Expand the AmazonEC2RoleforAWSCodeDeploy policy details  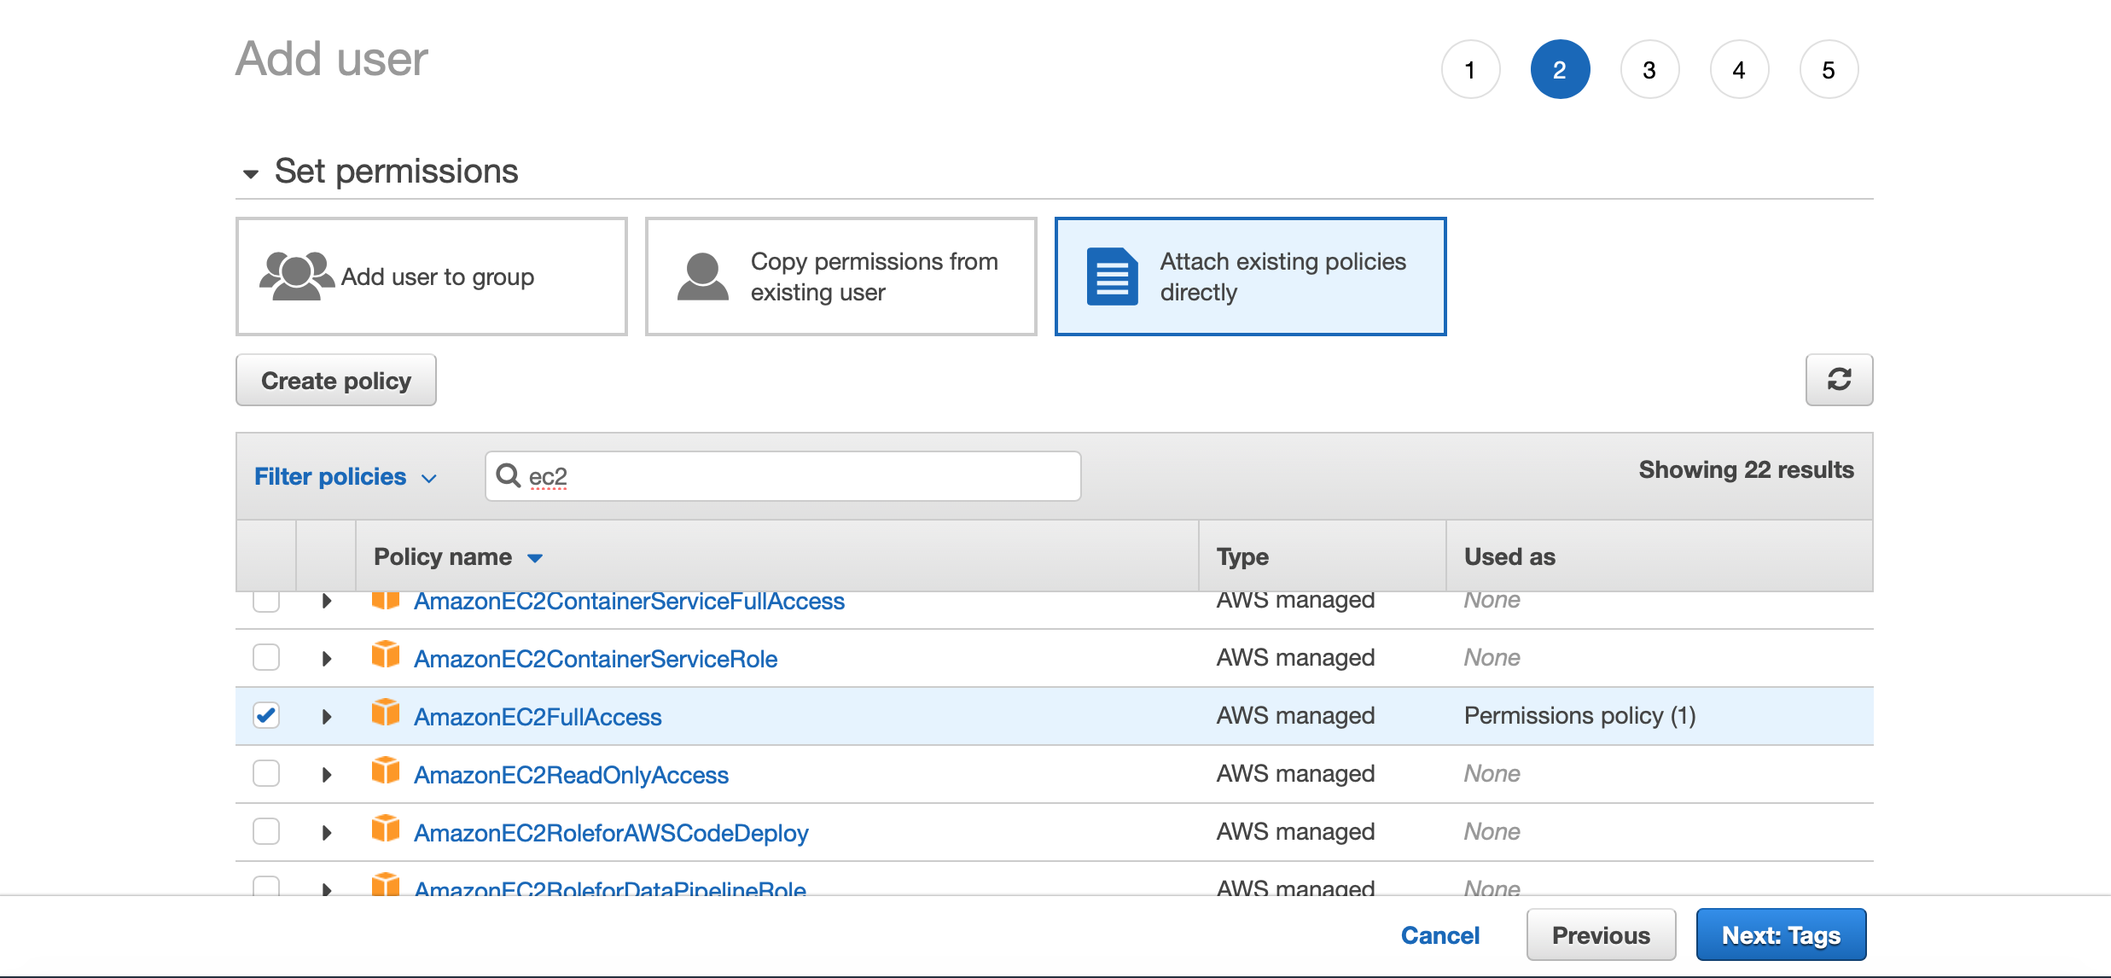[x=326, y=833]
